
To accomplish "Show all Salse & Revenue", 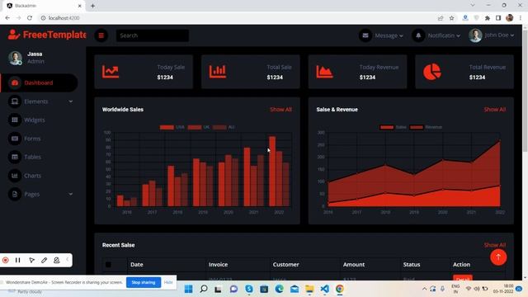I will pos(495,110).
